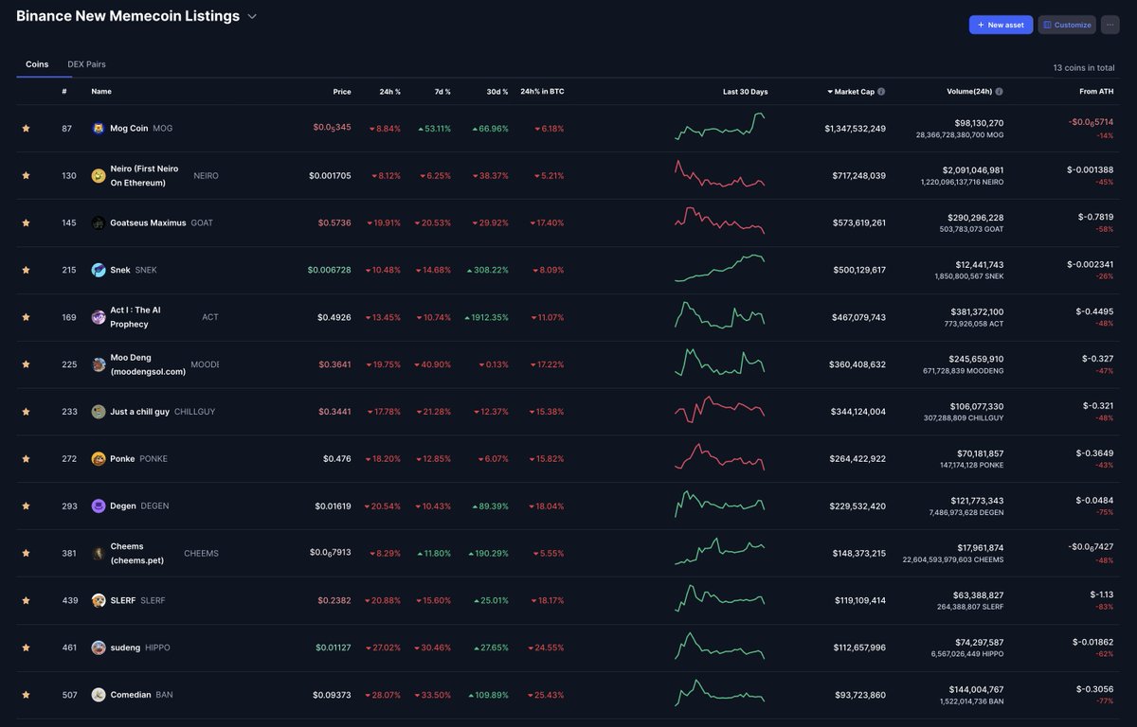The image size is (1137, 727).
Task: Sort by the From ATH column
Action: 1096,92
